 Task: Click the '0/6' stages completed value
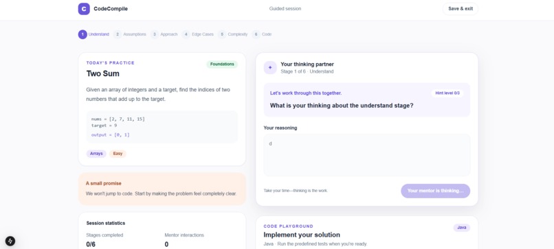tap(91, 244)
